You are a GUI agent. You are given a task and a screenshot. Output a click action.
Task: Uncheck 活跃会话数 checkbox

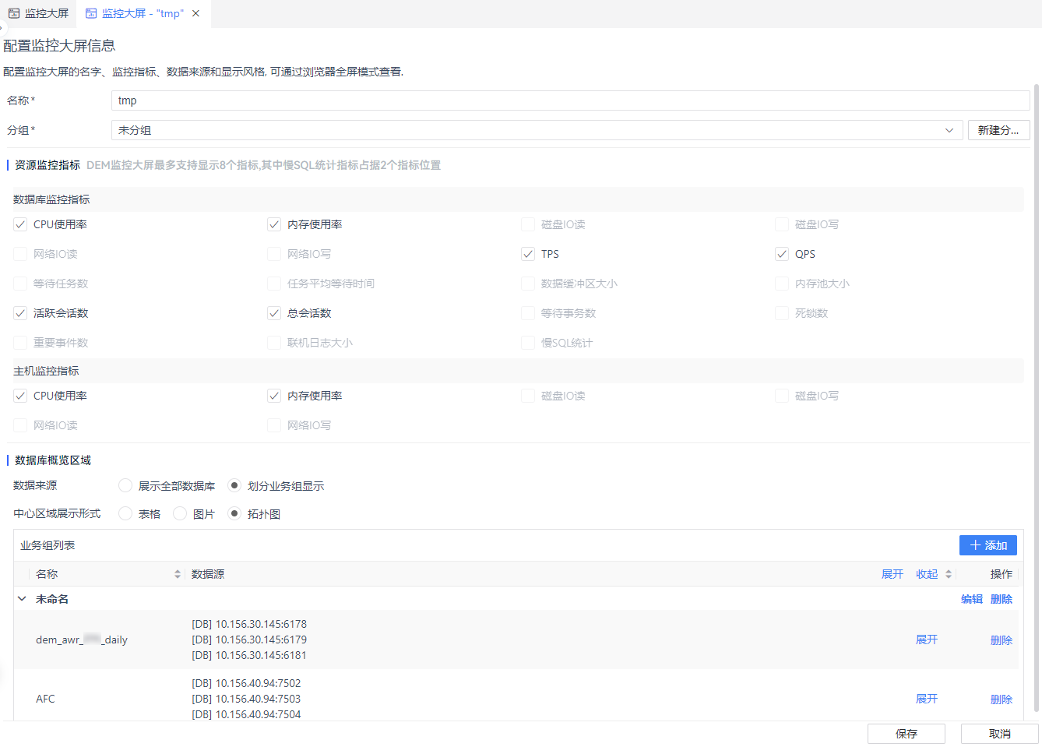tap(20, 313)
